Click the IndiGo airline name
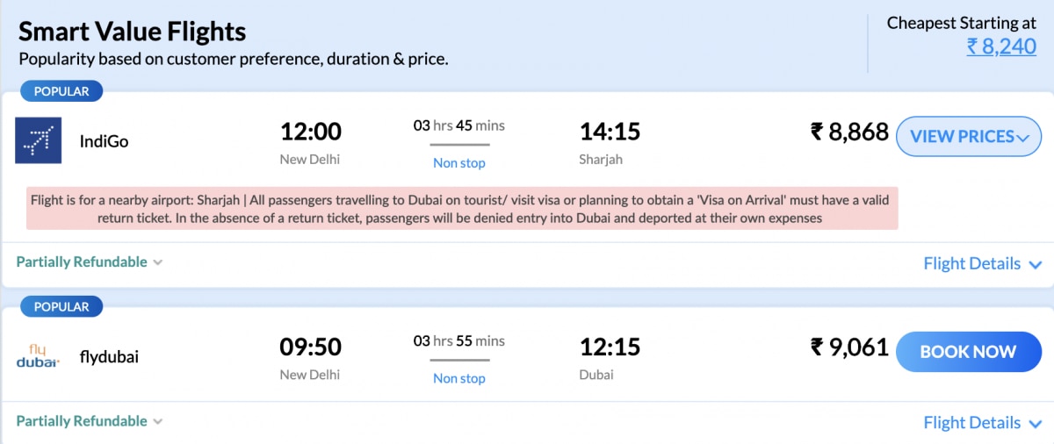 104,140
